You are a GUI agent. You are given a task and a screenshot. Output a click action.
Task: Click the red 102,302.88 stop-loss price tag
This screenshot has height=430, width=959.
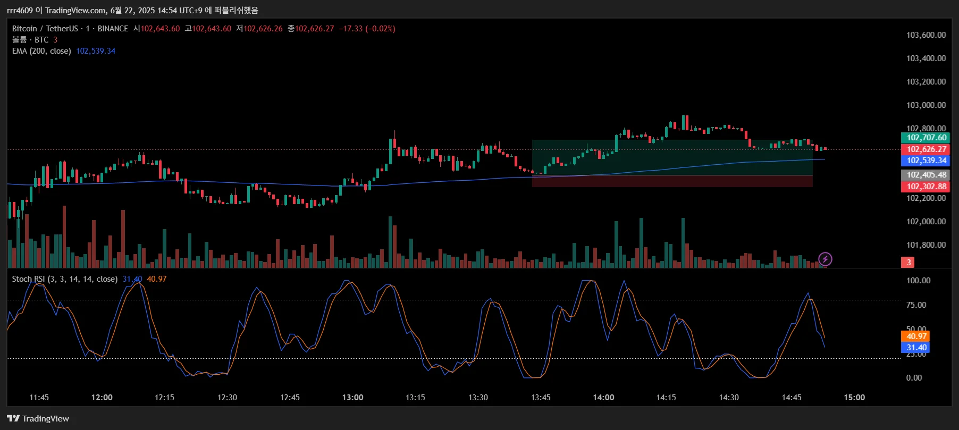(x=926, y=187)
